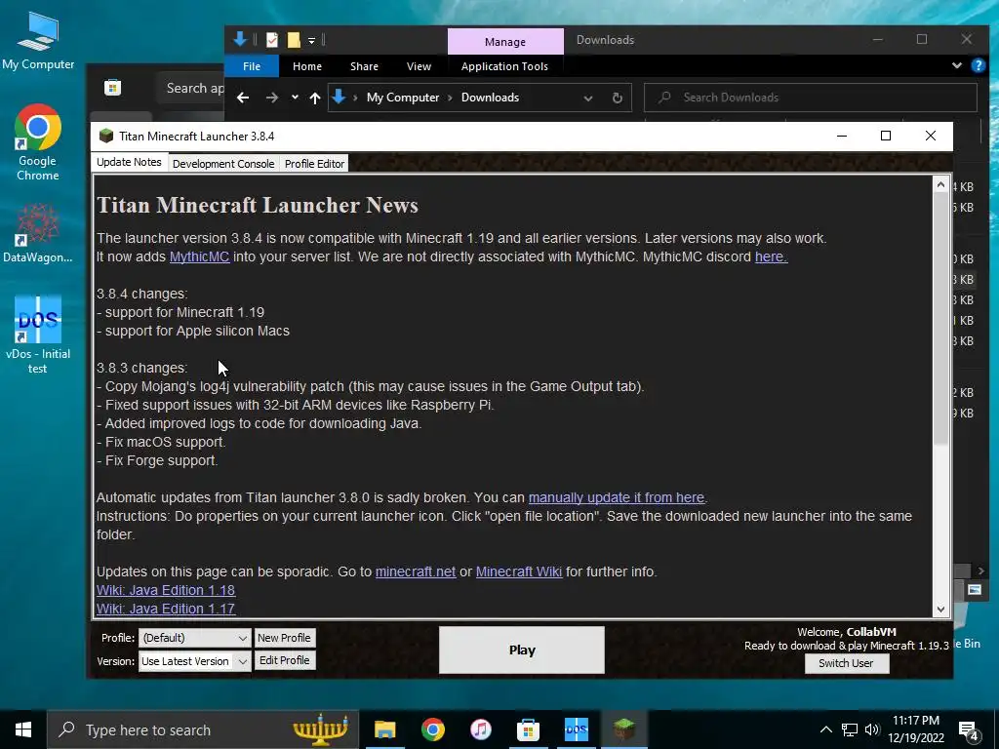The image size is (999, 749).
Task: Open the MythicMC discord here link
Action: pyautogui.click(x=772, y=256)
